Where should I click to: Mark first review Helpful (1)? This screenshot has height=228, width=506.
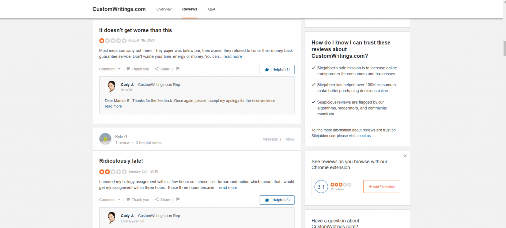tap(277, 69)
